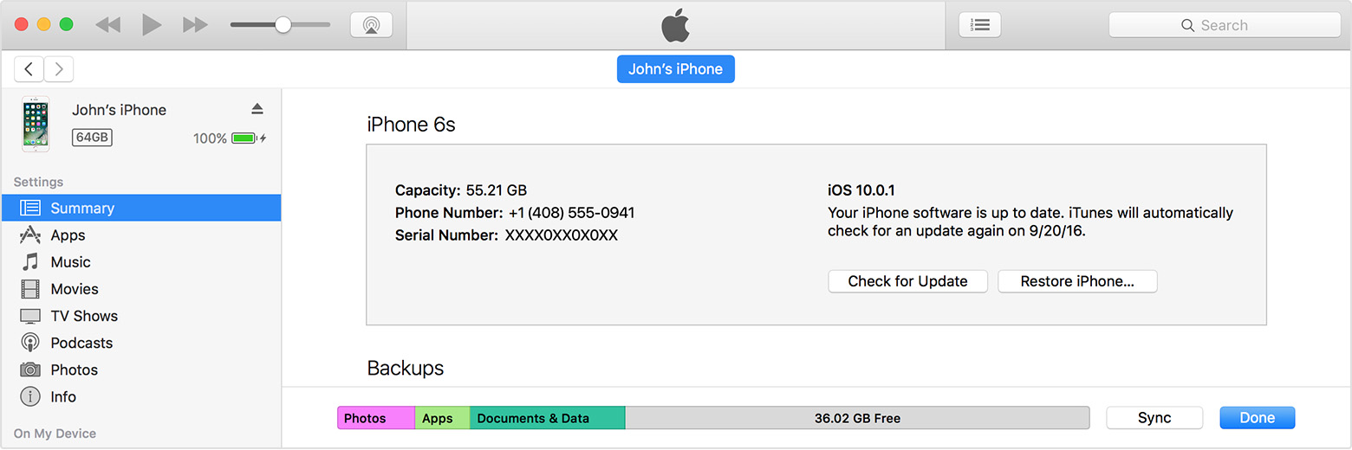This screenshot has height=450, width=1352.
Task: Click the fast-forward button
Action: [x=195, y=25]
